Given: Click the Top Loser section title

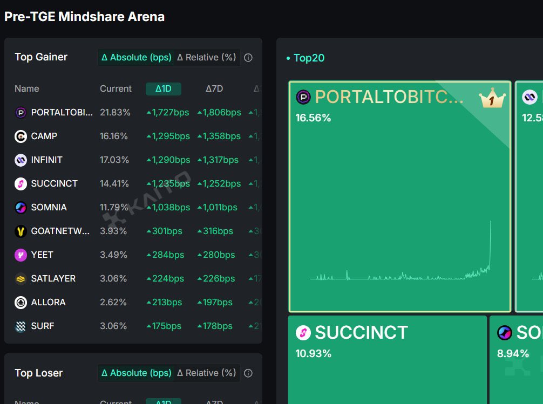Looking at the screenshot, I should coord(38,373).
